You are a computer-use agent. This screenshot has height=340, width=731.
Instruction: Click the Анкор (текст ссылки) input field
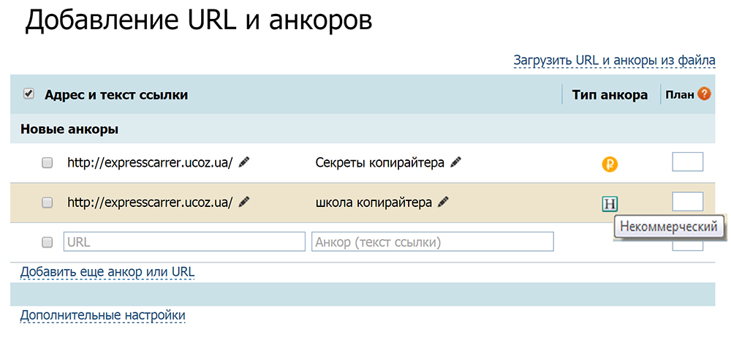433,242
